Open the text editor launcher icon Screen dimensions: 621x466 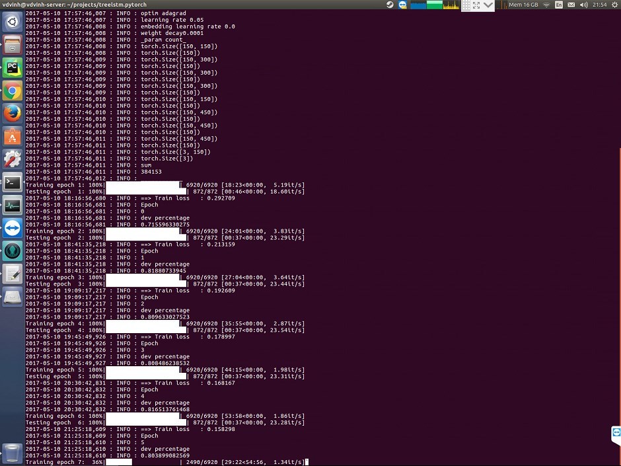point(12,274)
